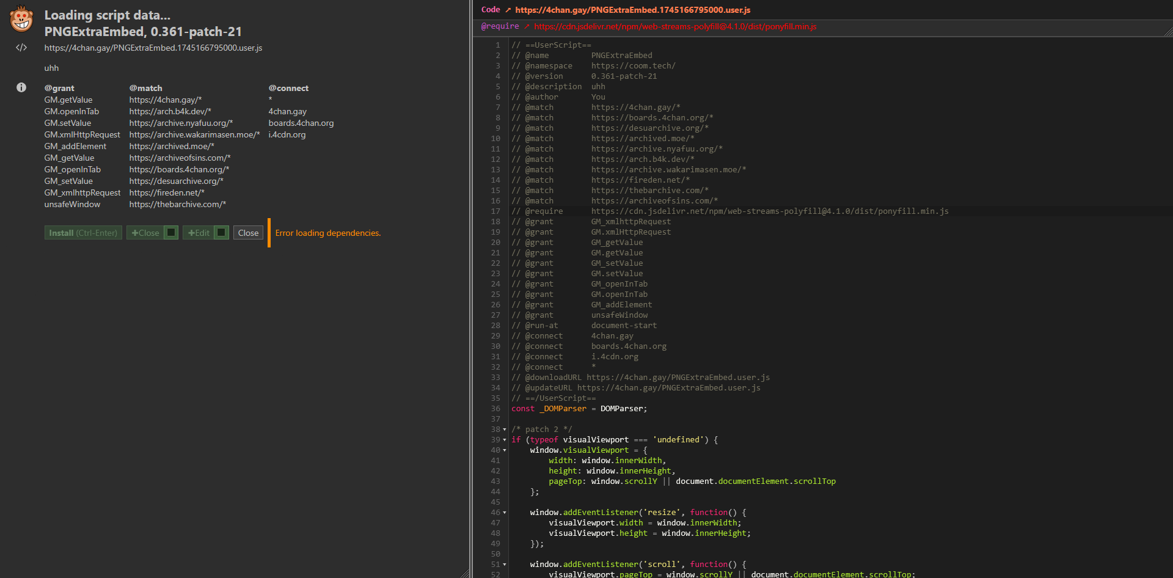Click the plain Close button
The height and width of the screenshot is (578, 1173).
[248, 233]
